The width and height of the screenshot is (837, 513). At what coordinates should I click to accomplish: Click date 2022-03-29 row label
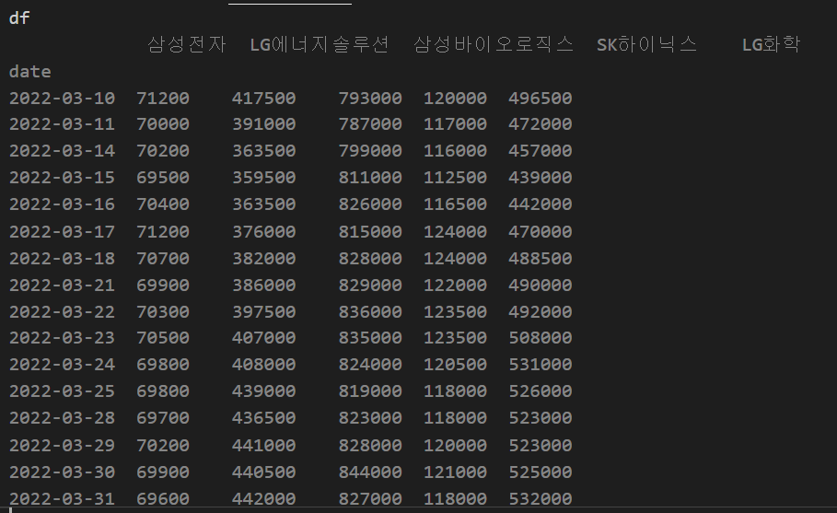62,446
